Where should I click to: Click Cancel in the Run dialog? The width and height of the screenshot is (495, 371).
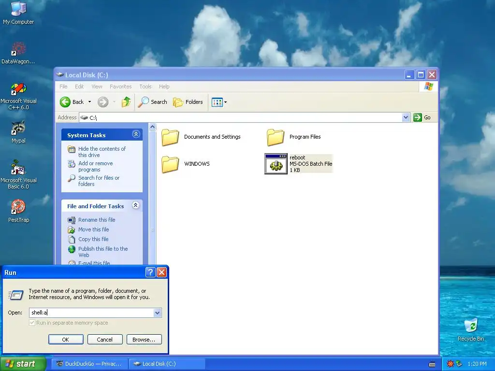(x=105, y=340)
